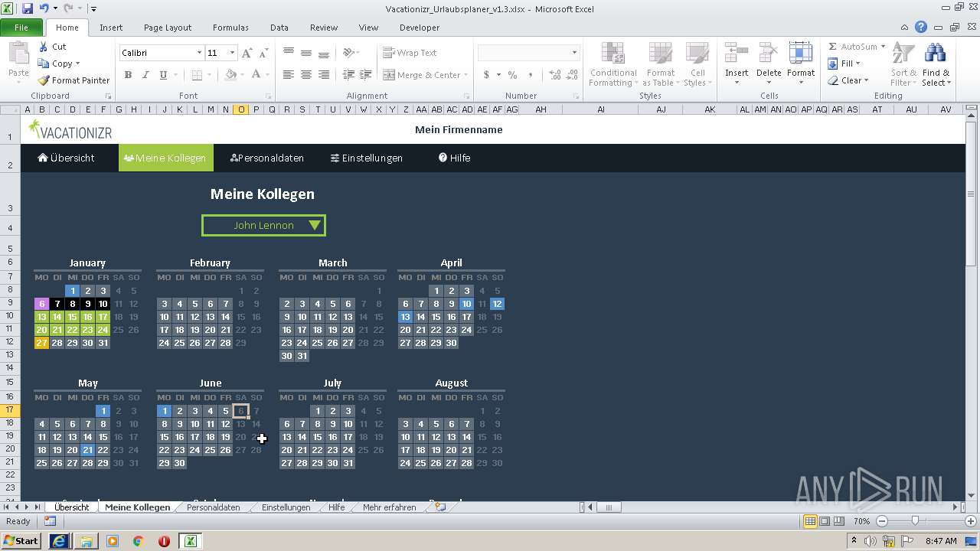This screenshot has width=980, height=551.
Task: Click the Accounting dollar format icon
Action: 486,75
